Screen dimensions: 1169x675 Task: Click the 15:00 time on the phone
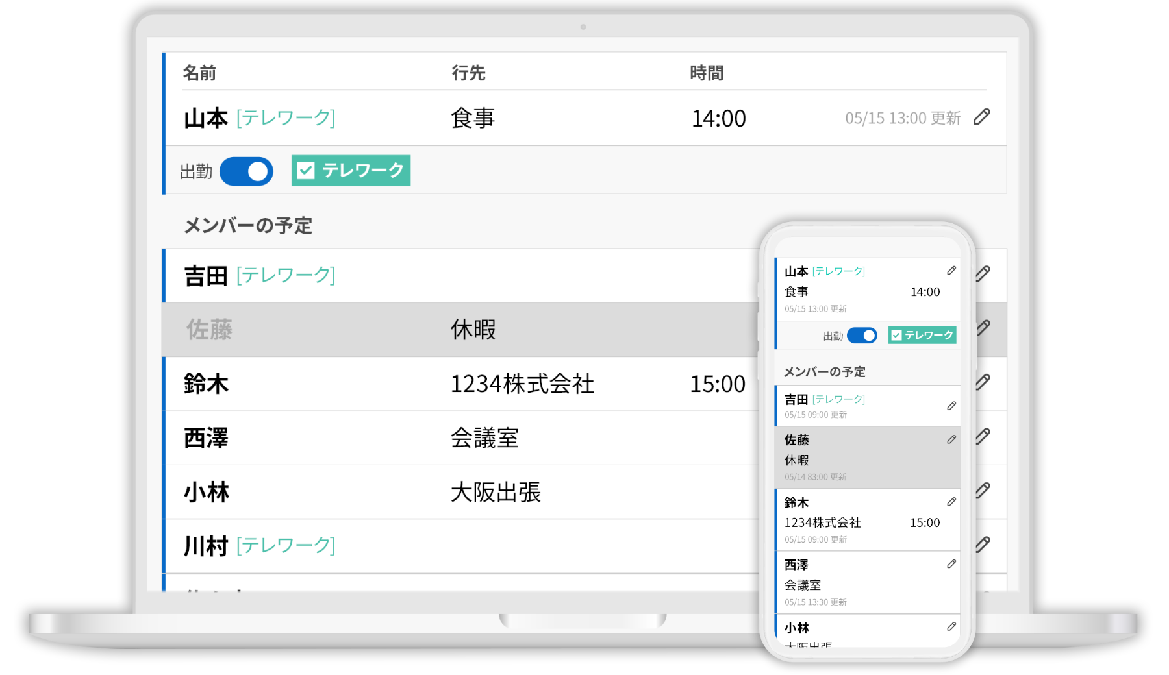925,522
